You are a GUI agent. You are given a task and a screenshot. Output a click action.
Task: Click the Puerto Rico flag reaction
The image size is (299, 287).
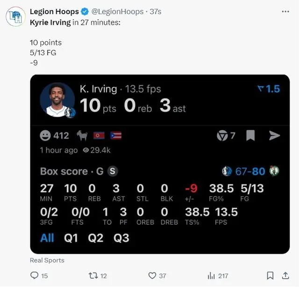[116, 135]
